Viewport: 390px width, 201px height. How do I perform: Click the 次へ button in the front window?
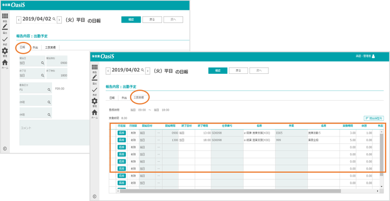coord(259,71)
